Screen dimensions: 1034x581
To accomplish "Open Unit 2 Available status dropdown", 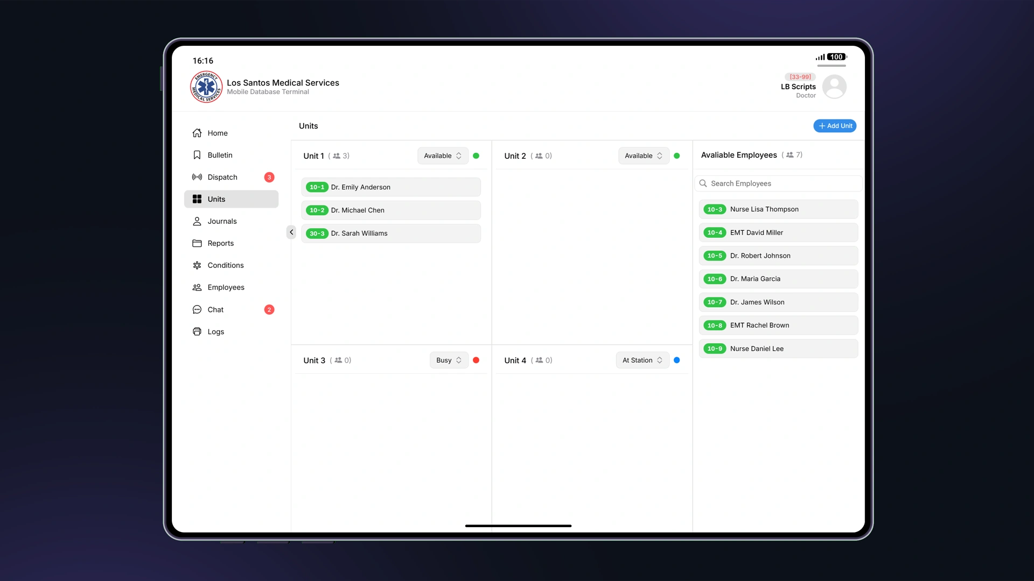I will (643, 156).
